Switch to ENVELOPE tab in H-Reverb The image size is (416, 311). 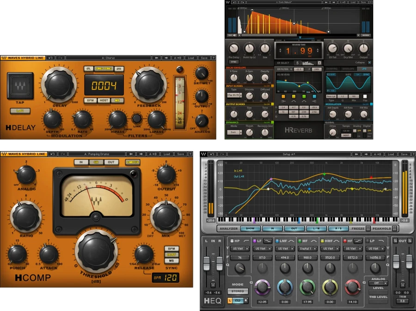click(348, 69)
